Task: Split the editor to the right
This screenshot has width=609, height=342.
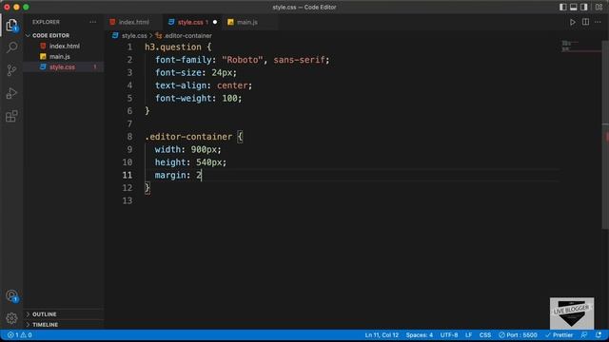Action: 585,22
